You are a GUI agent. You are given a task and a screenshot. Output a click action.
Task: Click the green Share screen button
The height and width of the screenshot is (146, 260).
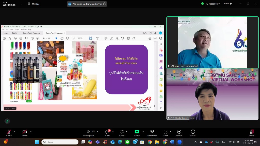pos(137,133)
